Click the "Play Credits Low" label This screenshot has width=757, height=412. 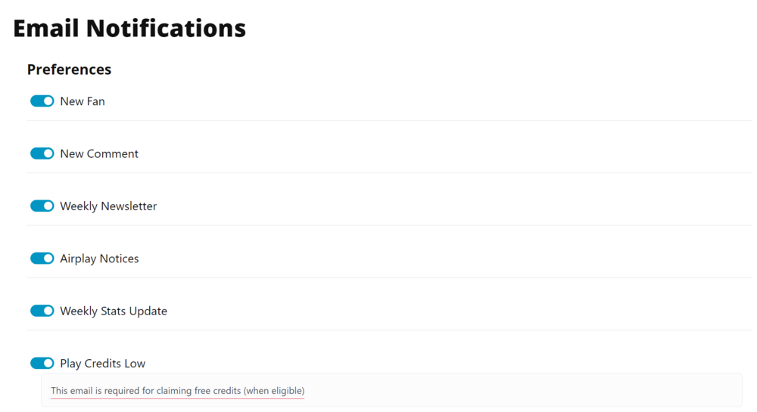point(102,364)
